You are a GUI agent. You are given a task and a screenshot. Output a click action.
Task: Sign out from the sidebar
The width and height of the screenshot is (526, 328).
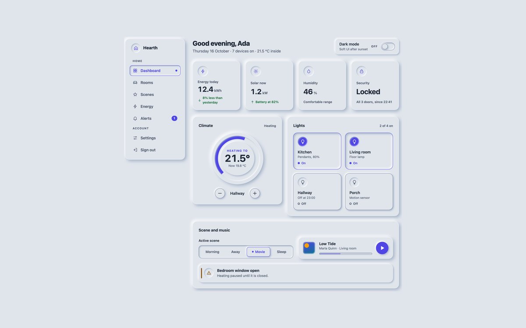click(x=155, y=150)
